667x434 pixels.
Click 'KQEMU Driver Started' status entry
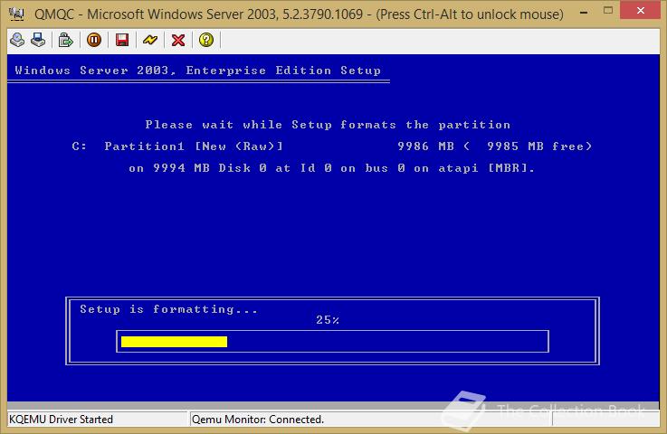click(x=61, y=420)
